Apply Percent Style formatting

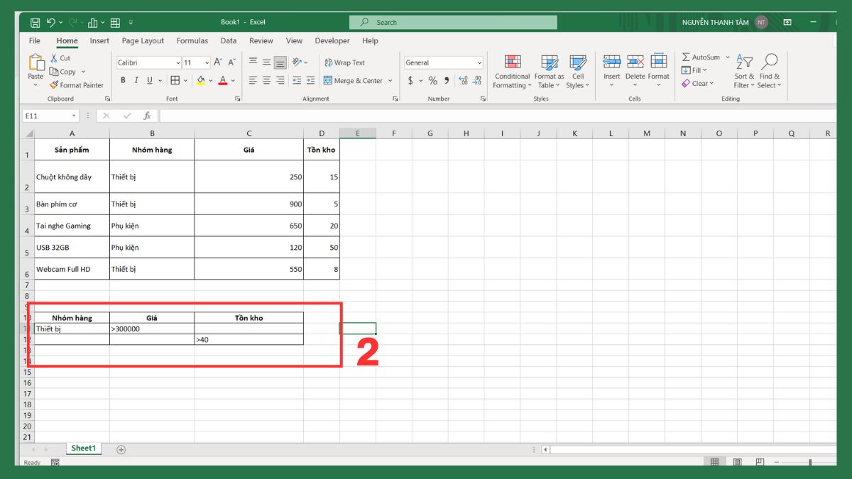click(432, 81)
